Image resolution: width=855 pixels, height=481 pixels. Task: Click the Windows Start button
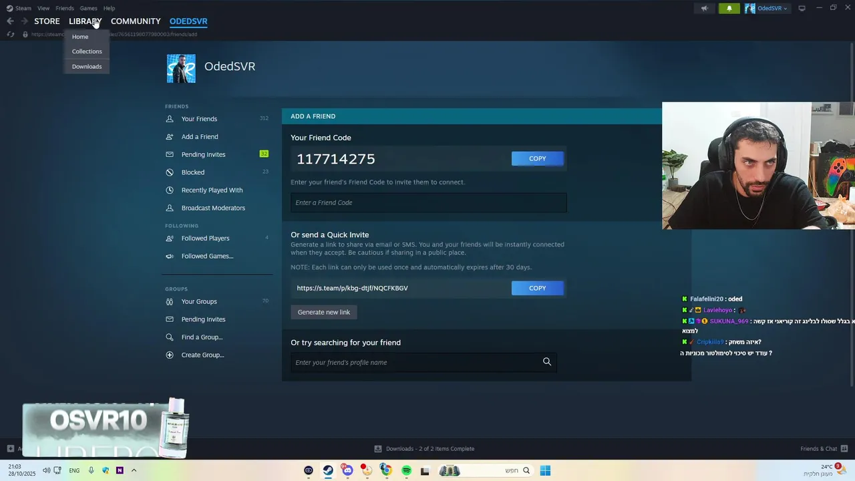point(545,470)
